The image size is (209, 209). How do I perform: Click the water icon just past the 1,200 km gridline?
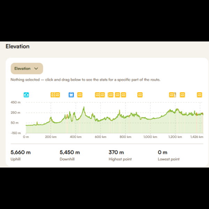182,95
